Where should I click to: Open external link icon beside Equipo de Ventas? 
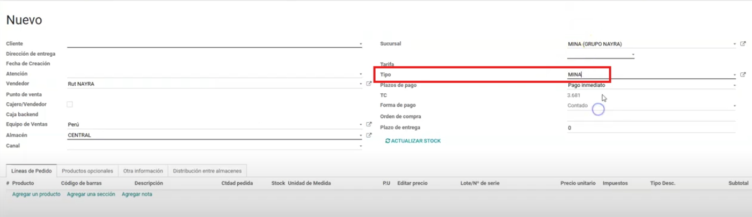coord(369,124)
